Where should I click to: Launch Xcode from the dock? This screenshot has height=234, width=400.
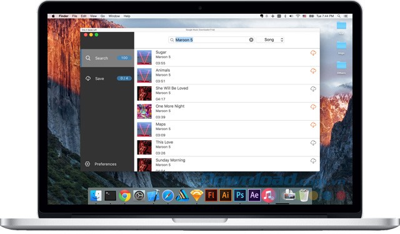(153, 196)
